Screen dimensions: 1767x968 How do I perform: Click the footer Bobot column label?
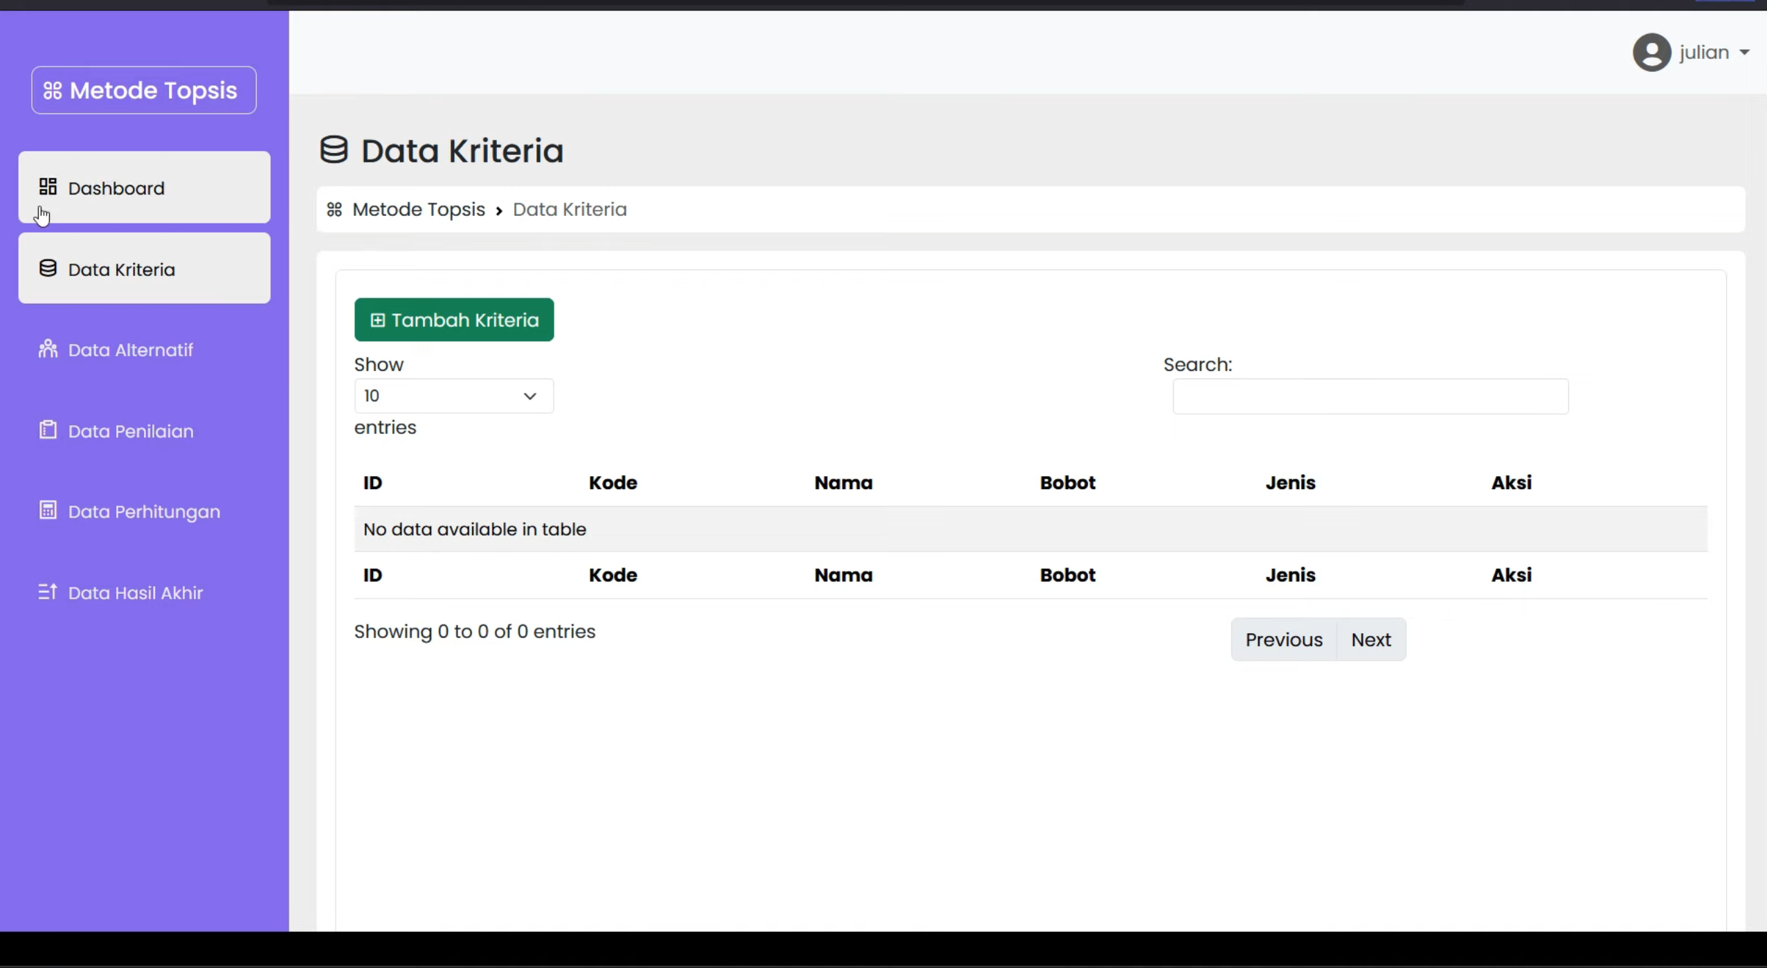(1067, 575)
